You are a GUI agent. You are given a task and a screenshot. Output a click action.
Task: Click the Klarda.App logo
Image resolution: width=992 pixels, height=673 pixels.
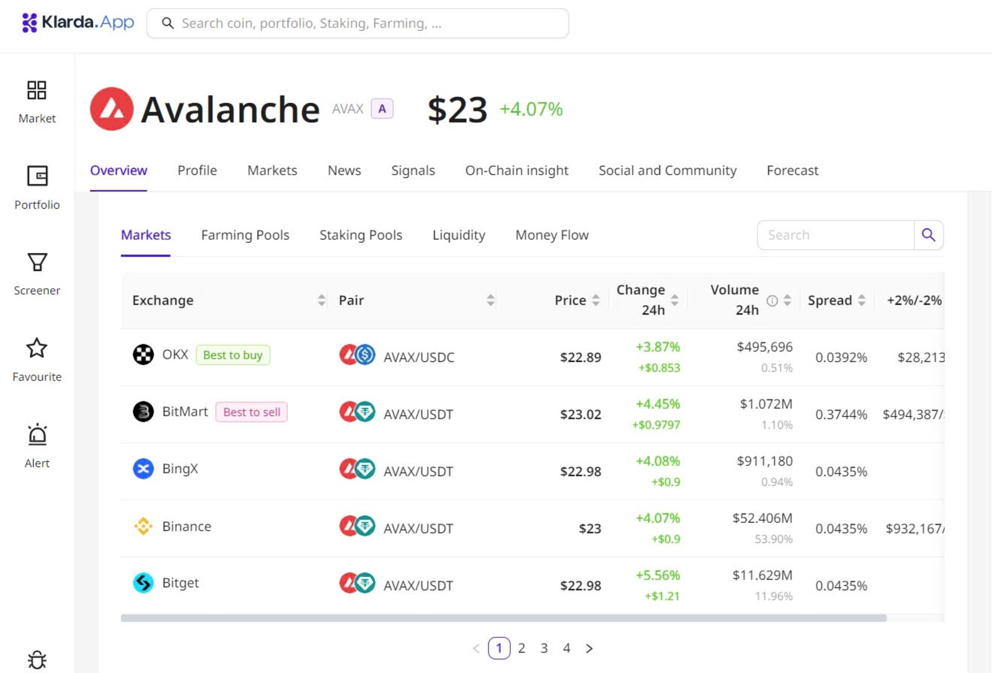click(77, 22)
